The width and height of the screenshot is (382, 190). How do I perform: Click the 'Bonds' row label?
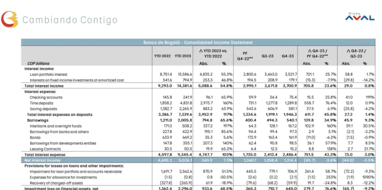[x=35, y=137]
